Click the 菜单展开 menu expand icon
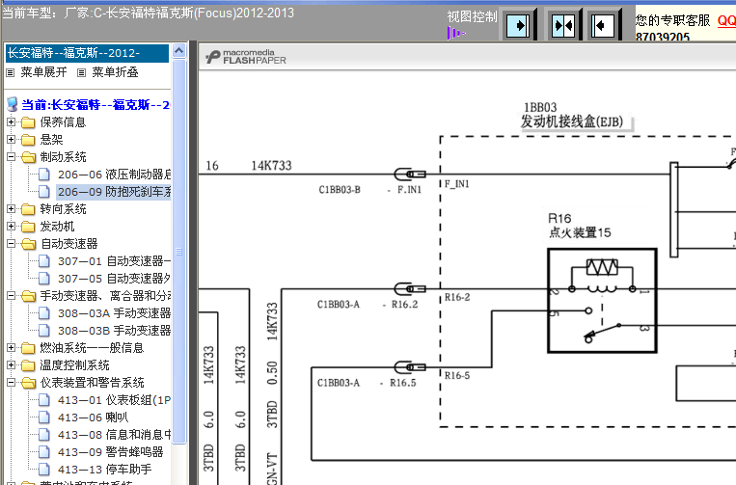Viewport: 736px width, 485px height. (x=11, y=72)
